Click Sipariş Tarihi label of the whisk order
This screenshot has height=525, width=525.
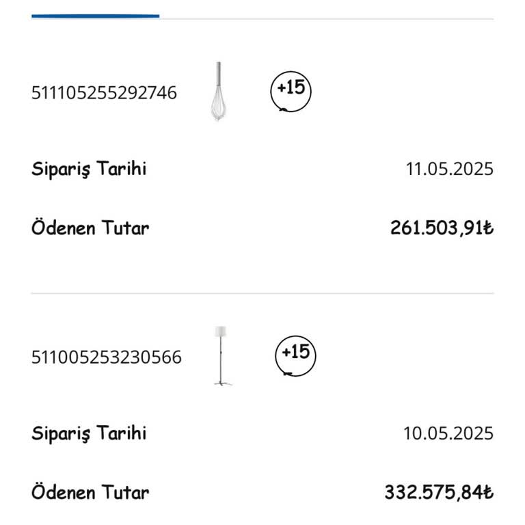pos(89,169)
